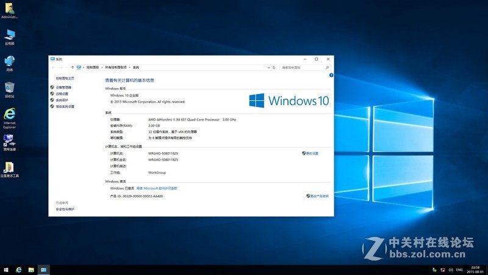Close the System window
The height and width of the screenshot is (275, 488).
click(328, 59)
